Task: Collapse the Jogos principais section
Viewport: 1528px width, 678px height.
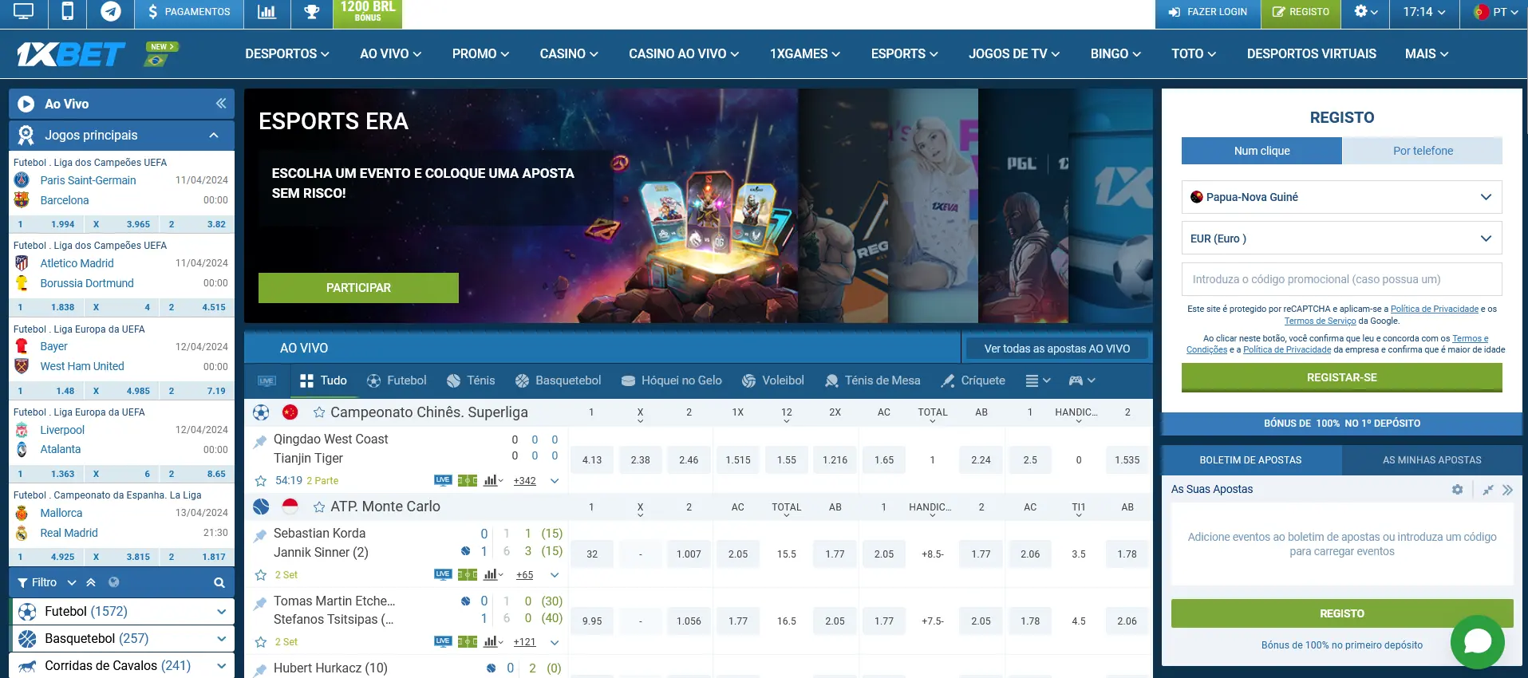Action: point(214,136)
